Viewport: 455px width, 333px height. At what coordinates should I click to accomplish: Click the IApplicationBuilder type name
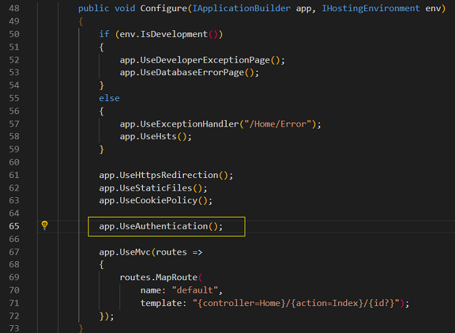[241, 9]
